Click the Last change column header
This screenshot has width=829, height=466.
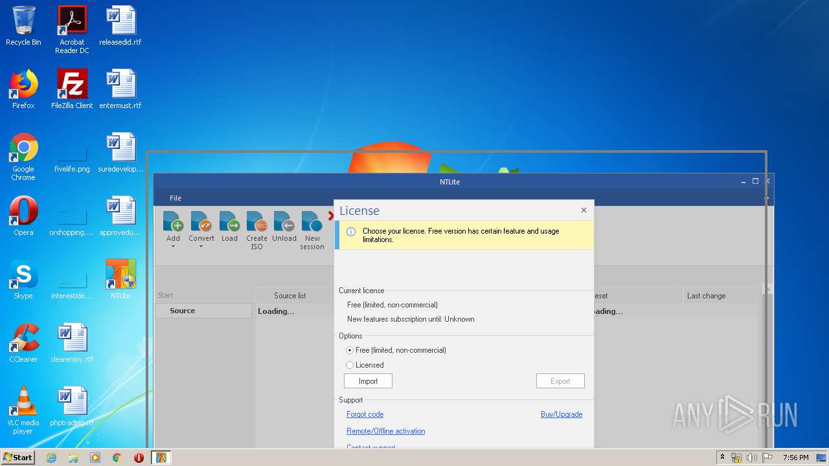coord(706,296)
